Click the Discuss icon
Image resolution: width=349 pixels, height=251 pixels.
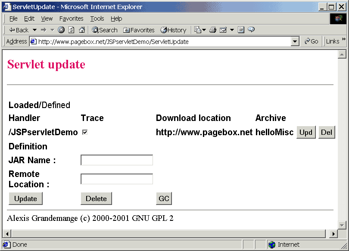(241, 30)
